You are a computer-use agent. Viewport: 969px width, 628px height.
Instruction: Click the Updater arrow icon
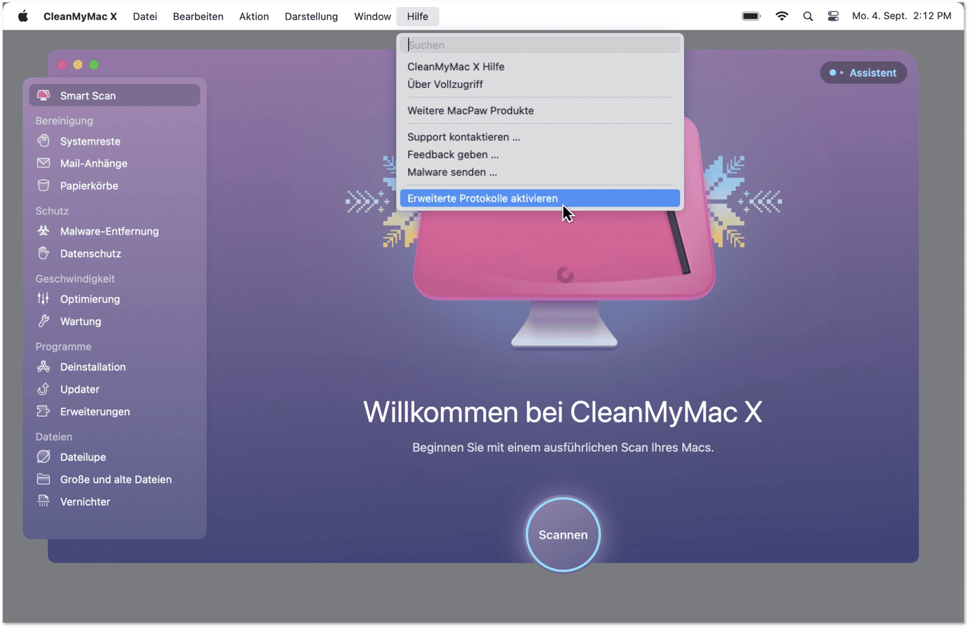point(43,389)
